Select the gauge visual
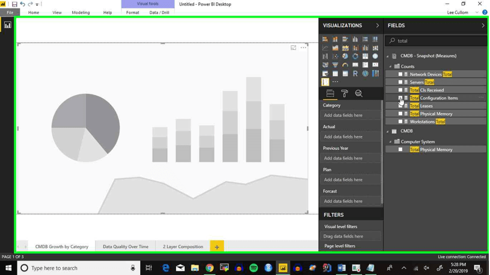 [345, 65]
